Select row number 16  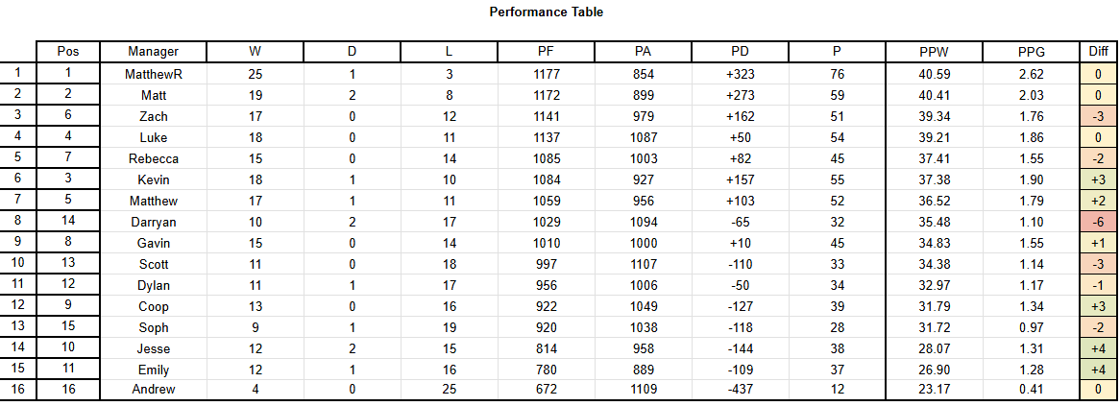click(18, 390)
